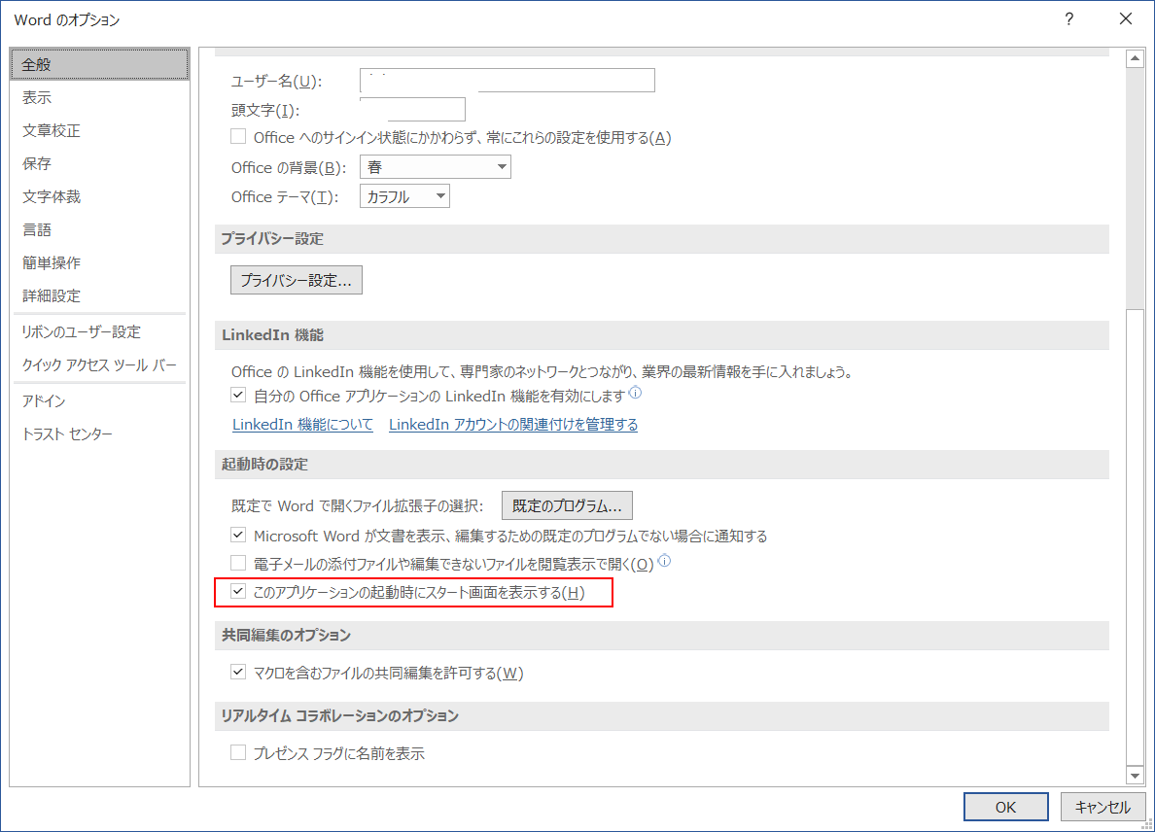The width and height of the screenshot is (1155, 832).
Task: Uncheck スタート画面を表示する checkbox
Action: pos(238,592)
